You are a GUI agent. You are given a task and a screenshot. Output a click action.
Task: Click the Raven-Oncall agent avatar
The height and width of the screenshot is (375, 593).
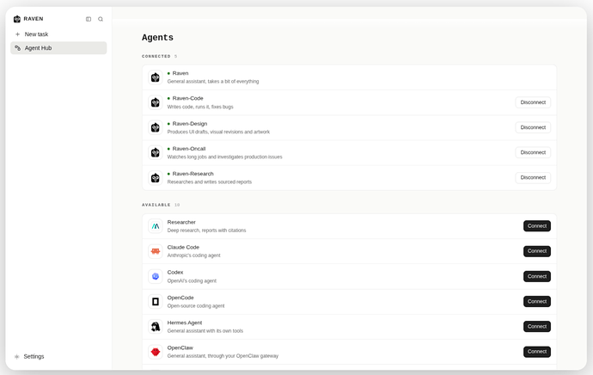click(155, 152)
